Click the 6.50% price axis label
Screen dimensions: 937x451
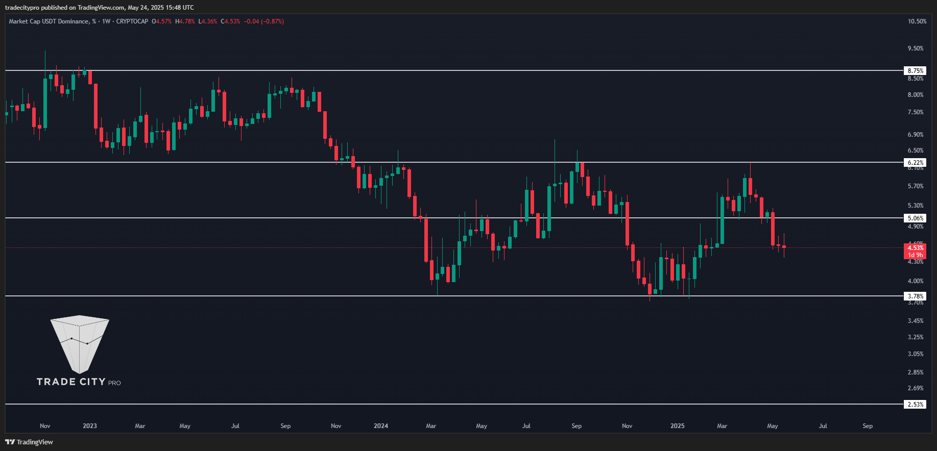(916, 151)
